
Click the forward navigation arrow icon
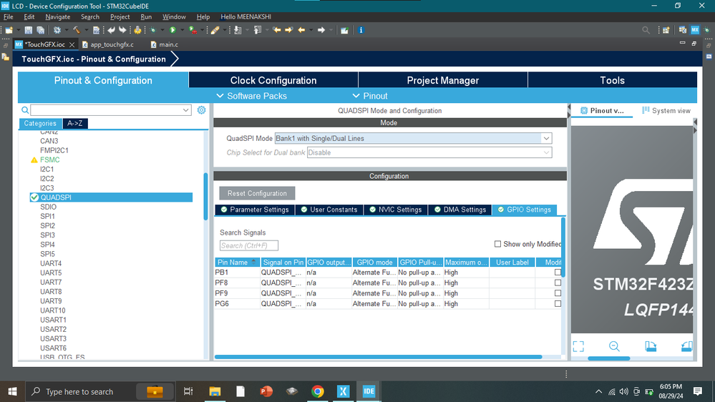321,30
